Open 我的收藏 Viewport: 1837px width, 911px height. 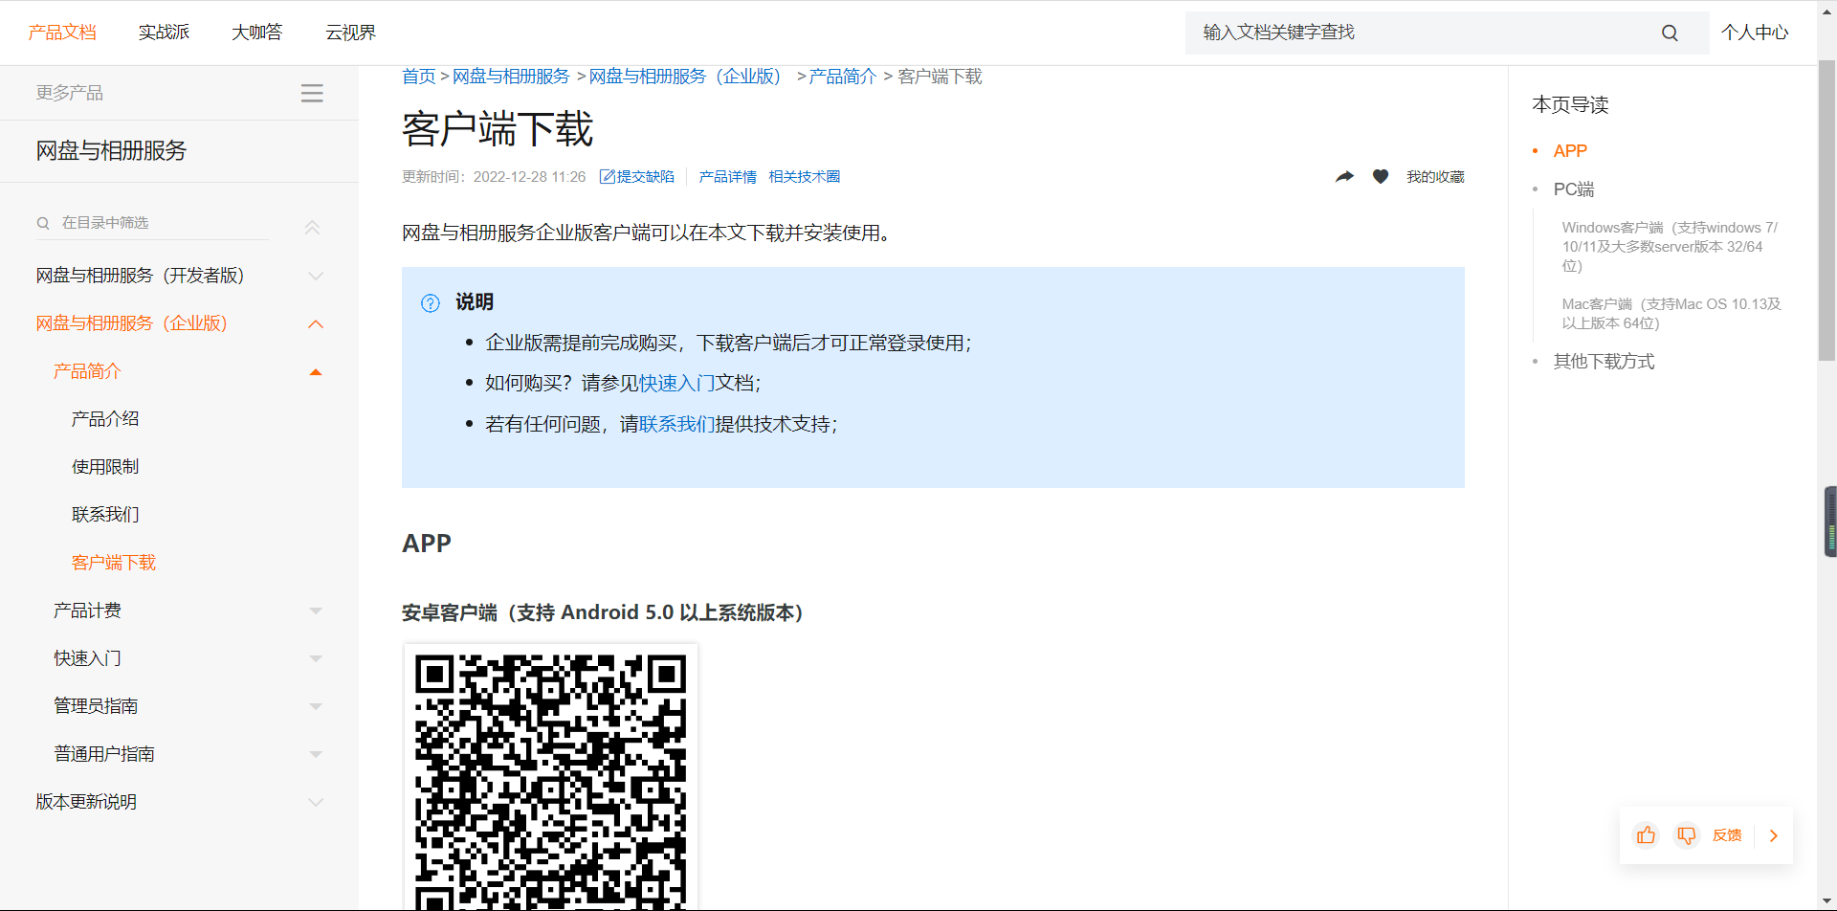pos(1435,177)
